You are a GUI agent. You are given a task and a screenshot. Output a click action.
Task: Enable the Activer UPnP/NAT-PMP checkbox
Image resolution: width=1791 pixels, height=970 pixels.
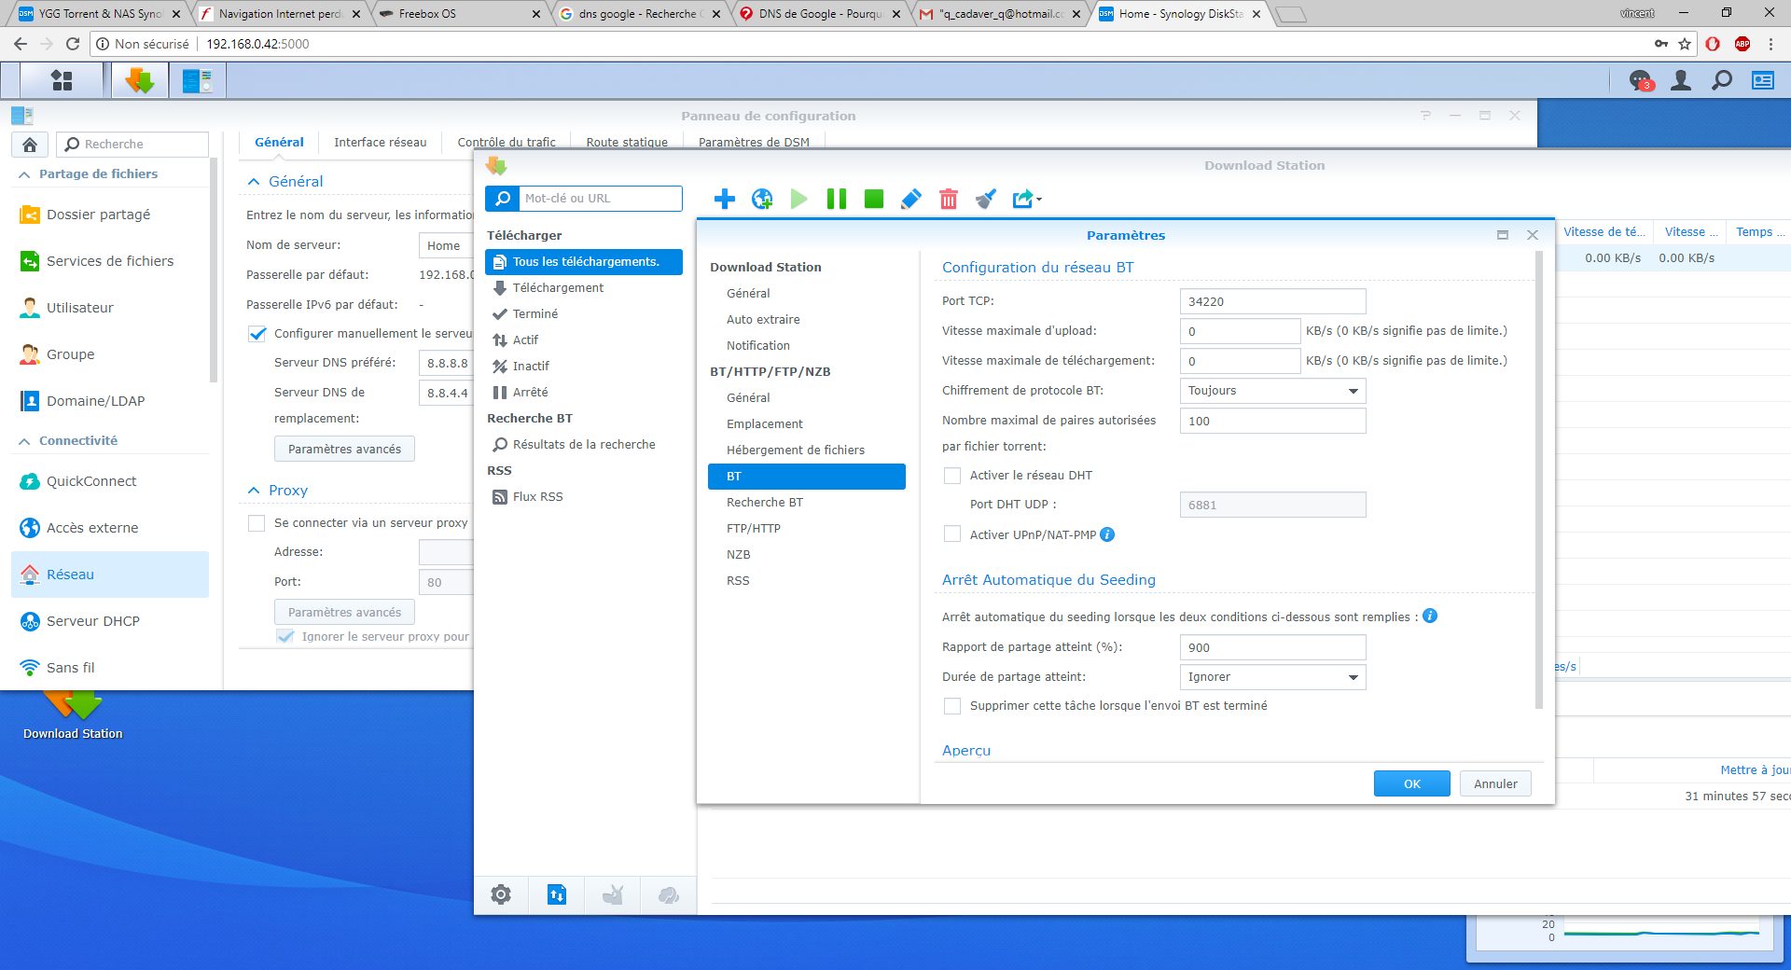tap(952, 534)
